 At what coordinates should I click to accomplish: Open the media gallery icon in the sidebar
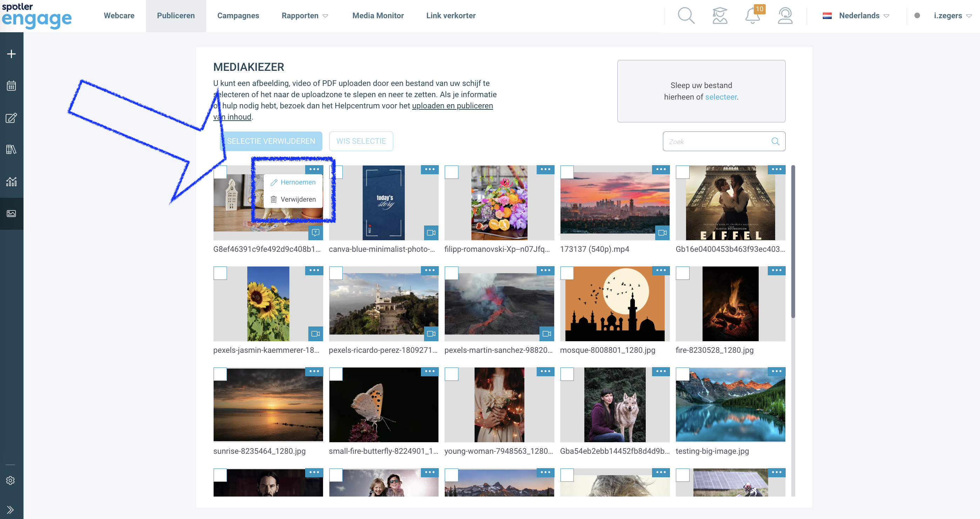(12, 214)
